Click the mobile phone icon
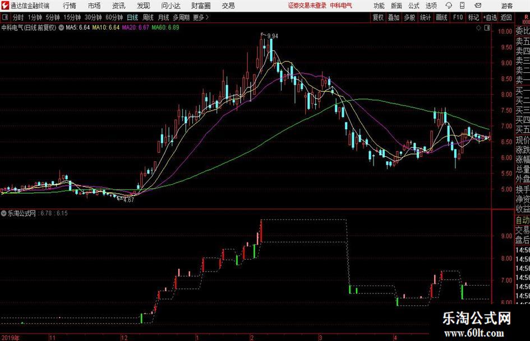 462,6
